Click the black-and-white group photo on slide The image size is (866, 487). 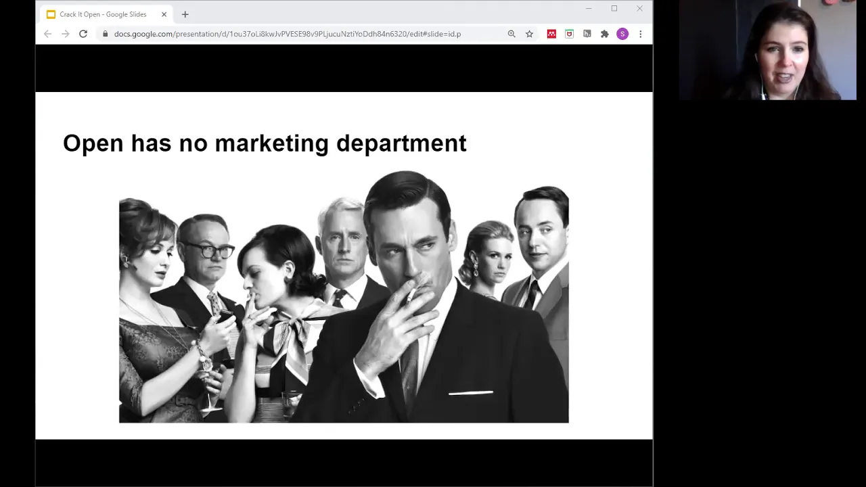point(344,296)
